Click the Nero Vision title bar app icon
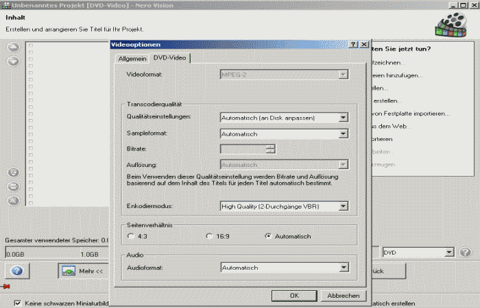 pos(6,5)
